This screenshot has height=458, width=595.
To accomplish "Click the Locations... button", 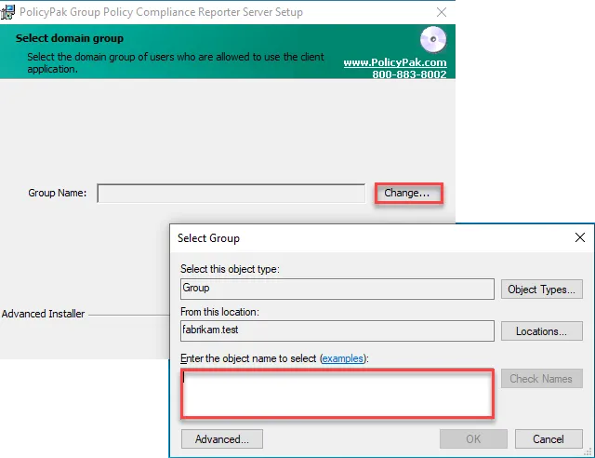I will coord(542,331).
